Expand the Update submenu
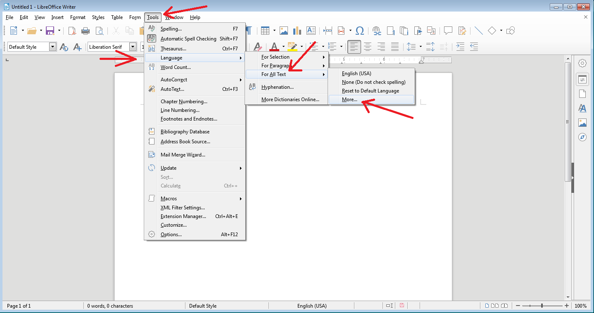This screenshot has width=594, height=313. point(194,168)
